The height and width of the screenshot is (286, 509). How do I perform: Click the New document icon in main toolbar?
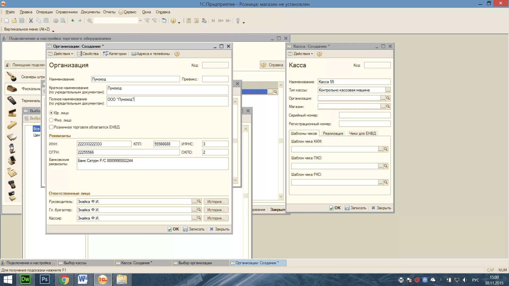7,21
